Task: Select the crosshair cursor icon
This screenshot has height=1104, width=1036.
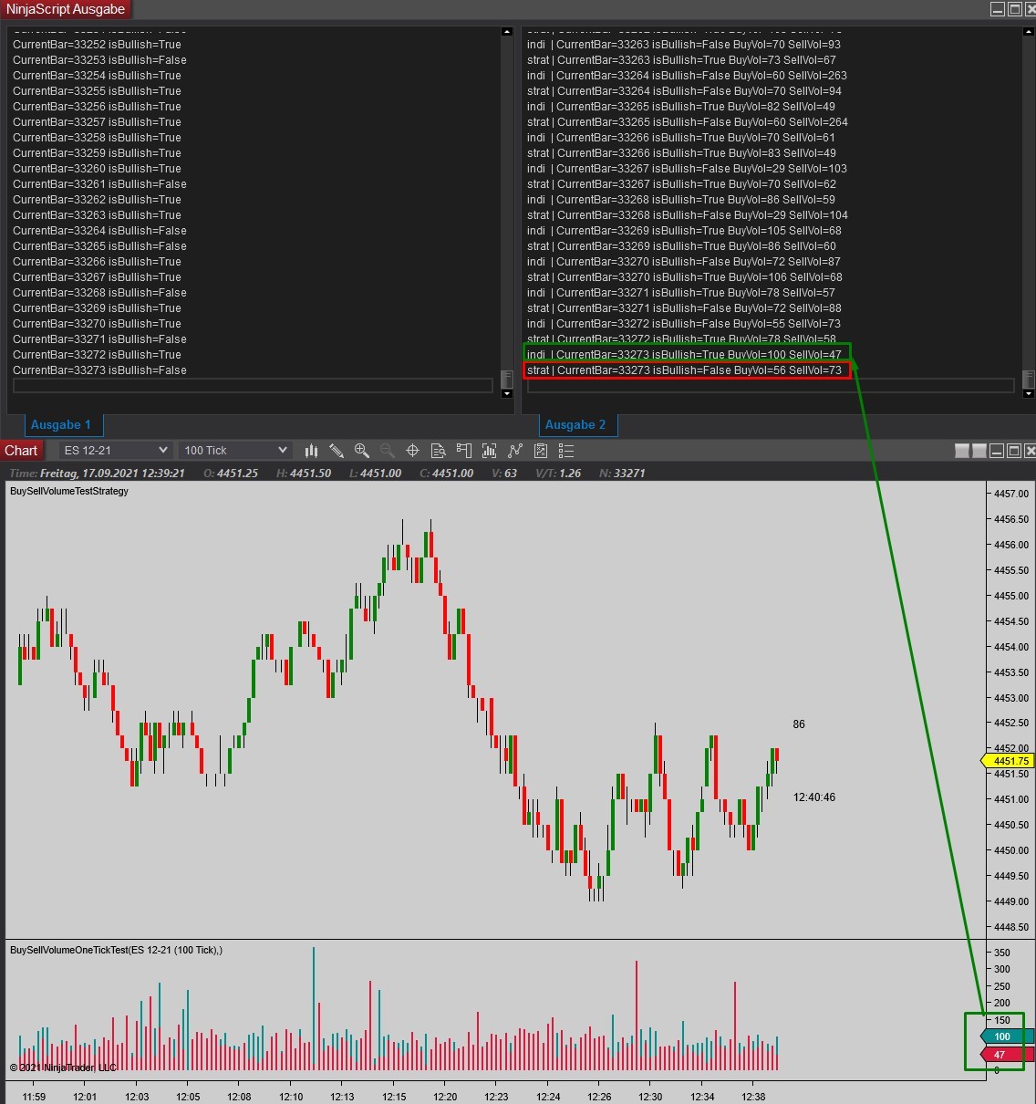Action: pos(412,451)
